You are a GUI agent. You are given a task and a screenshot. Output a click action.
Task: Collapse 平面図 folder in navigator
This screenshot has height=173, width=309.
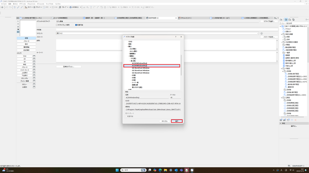click(281, 69)
